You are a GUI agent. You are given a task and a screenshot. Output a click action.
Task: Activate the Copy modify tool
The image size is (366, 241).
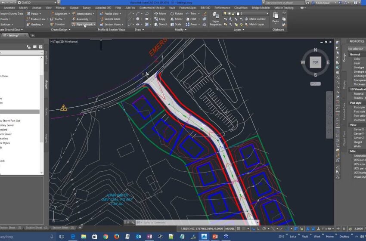159,19
